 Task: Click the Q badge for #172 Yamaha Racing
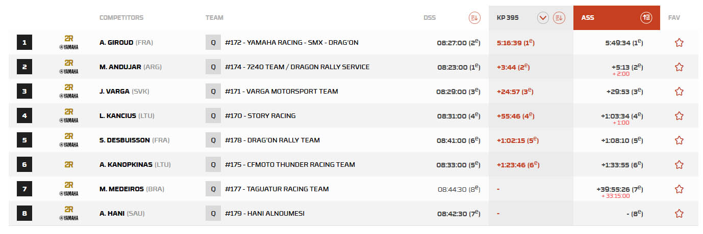[213, 43]
